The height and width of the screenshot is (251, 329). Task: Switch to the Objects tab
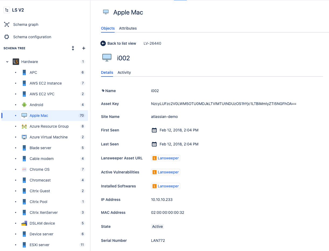[x=108, y=28]
